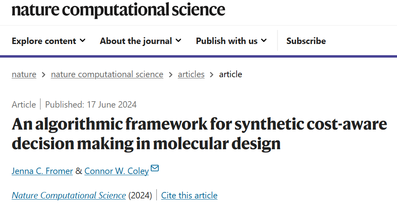This screenshot has width=397, height=204.
Task: Click the Published: 17 June 2024 date
Action: pos(91,105)
